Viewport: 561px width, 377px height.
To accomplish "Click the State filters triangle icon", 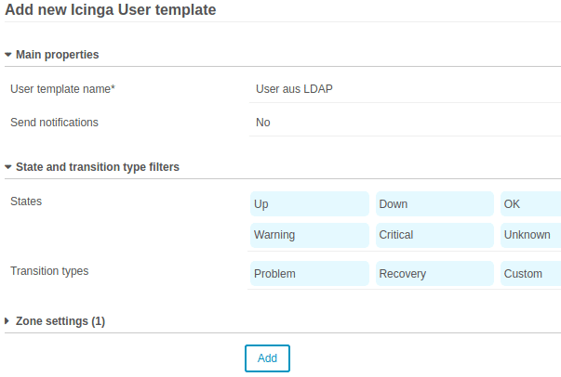I will coord(8,167).
